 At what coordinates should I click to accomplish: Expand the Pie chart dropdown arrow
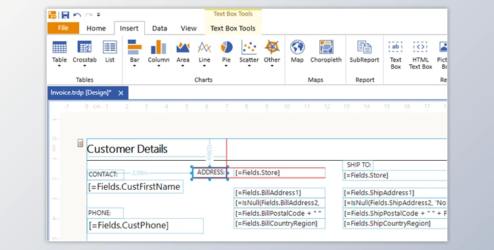[x=226, y=66]
